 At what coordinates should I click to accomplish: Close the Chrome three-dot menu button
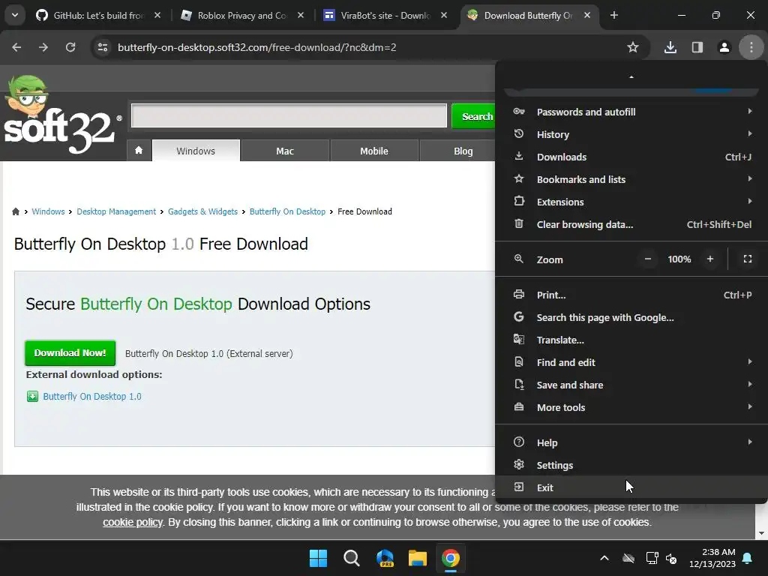click(x=751, y=47)
